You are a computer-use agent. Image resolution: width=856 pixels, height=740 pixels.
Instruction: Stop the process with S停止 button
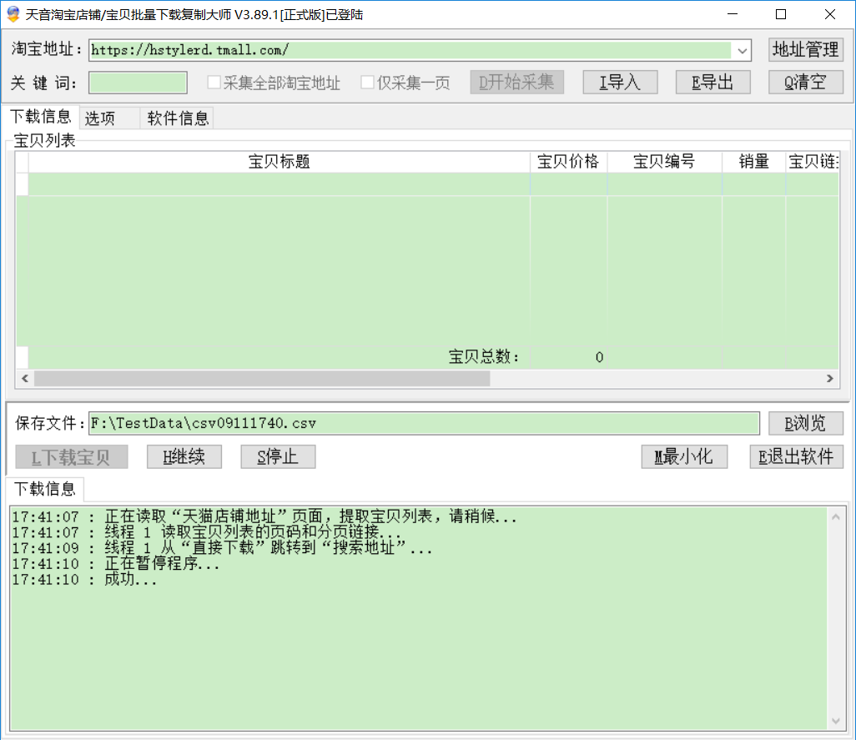point(278,457)
